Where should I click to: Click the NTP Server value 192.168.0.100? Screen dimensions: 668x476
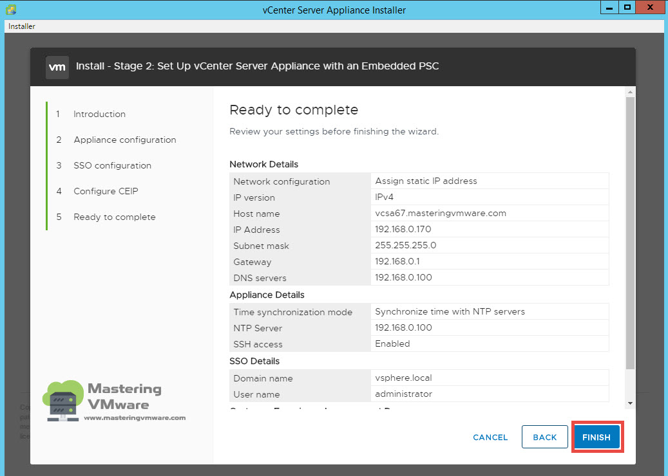403,327
